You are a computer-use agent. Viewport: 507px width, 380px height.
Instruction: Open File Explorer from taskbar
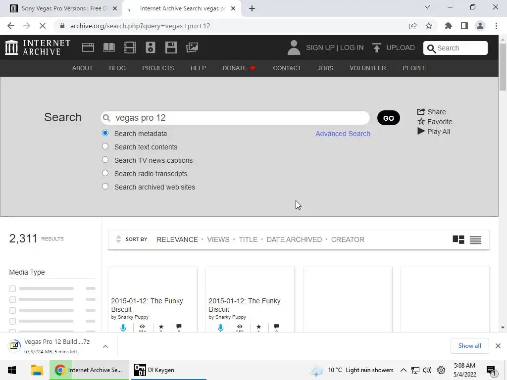tap(37, 370)
